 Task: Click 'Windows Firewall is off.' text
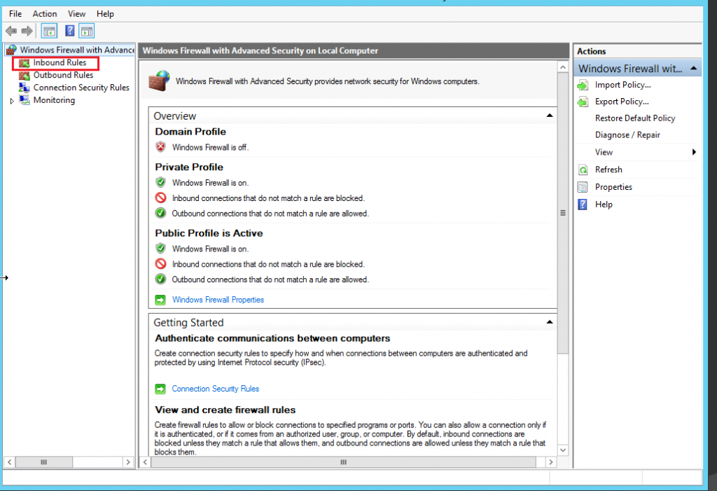coord(210,147)
